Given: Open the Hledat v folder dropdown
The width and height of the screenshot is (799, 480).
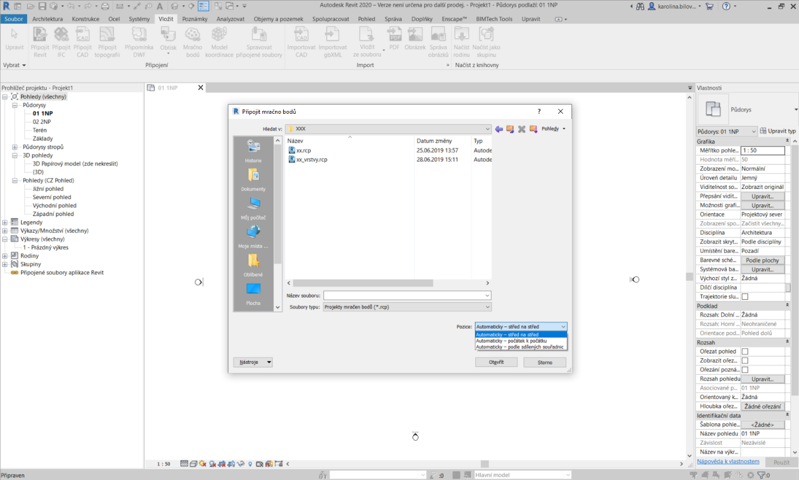Looking at the screenshot, I should (x=388, y=129).
